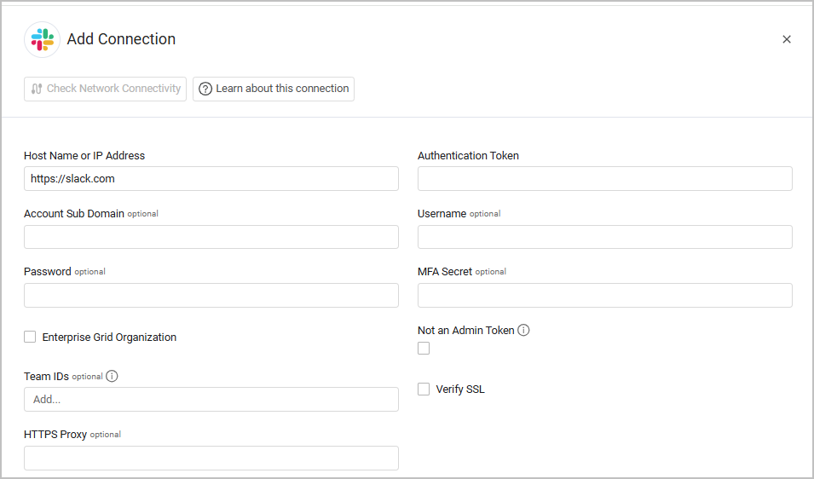Click the Account Sub Domain input
Image resolution: width=814 pixels, height=479 pixels.
[211, 237]
